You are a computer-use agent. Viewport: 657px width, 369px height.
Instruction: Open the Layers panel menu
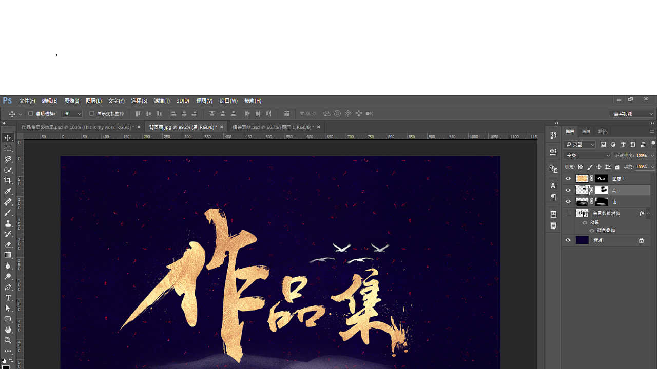[x=652, y=132]
